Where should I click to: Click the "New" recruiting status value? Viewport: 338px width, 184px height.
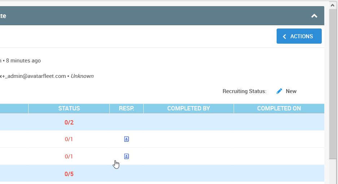point(291,91)
